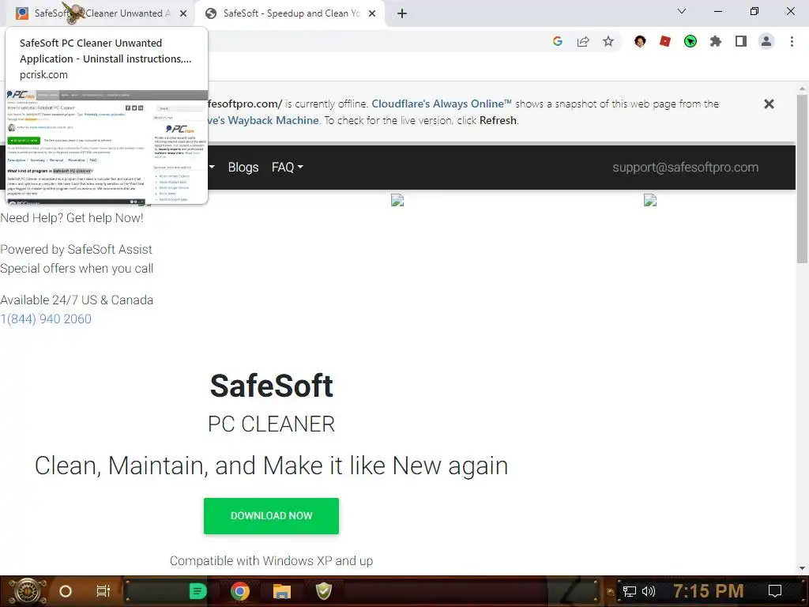Click the green DOWNLOAD NOW button
Screen dimensions: 809x607
click(272, 515)
